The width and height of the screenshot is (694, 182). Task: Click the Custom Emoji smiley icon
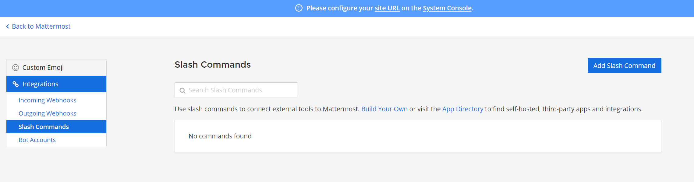point(16,67)
